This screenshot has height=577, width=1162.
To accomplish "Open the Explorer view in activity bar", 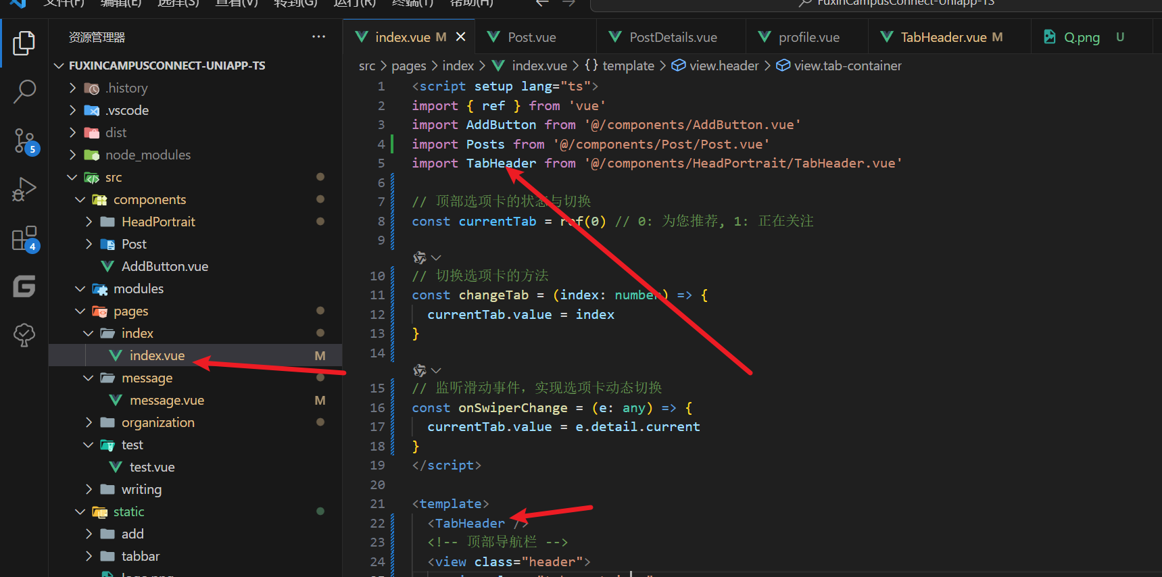I will pos(24,43).
